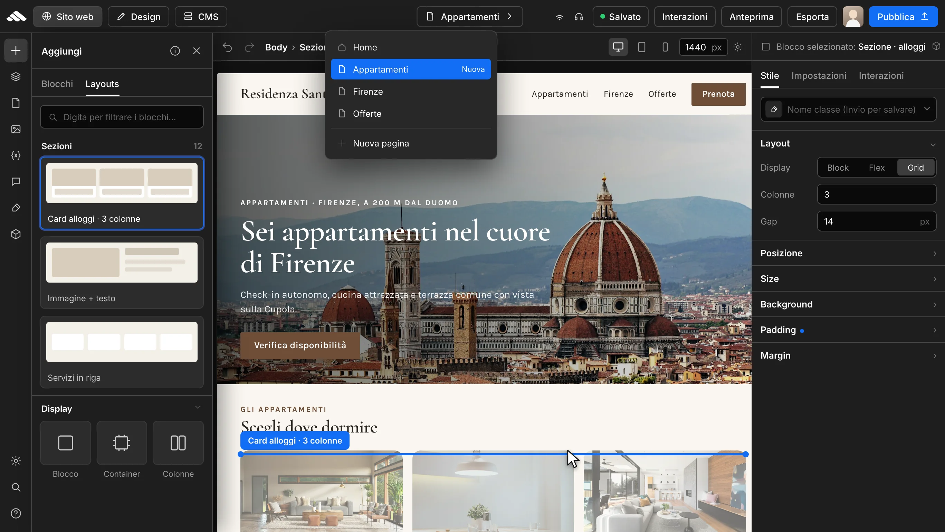Close the Aggiungi panel
Image resolution: width=945 pixels, height=532 pixels.
[197, 51]
